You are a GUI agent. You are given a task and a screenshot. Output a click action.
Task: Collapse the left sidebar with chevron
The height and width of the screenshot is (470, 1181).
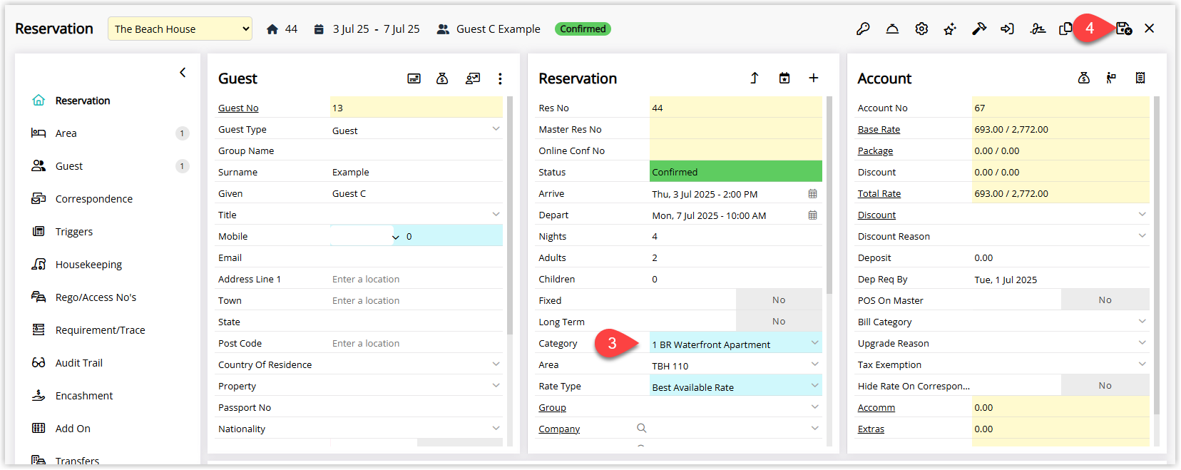(183, 73)
